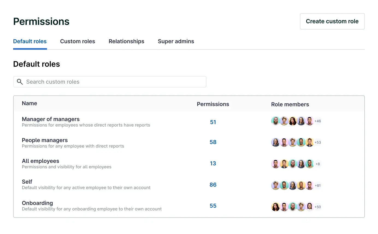Viewport: 378px width, 234px height.
Task: Click the +46 members badge for Manager of managers
Action: click(x=318, y=121)
